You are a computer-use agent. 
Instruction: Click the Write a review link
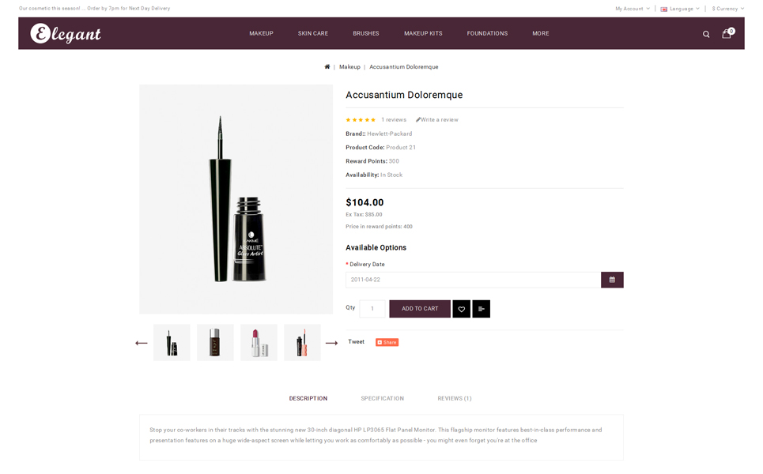click(x=437, y=119)
